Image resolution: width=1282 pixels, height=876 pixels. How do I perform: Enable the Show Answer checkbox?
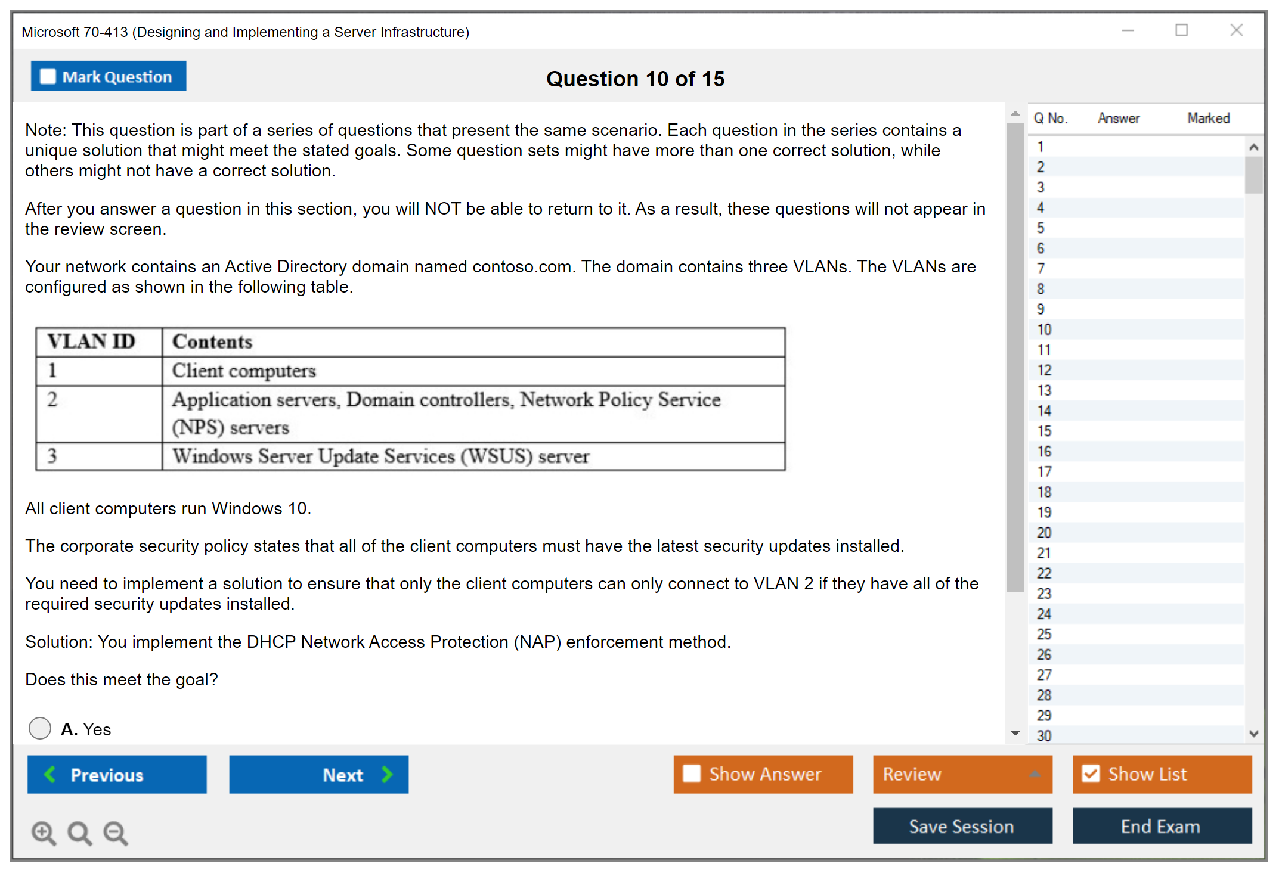692,774
